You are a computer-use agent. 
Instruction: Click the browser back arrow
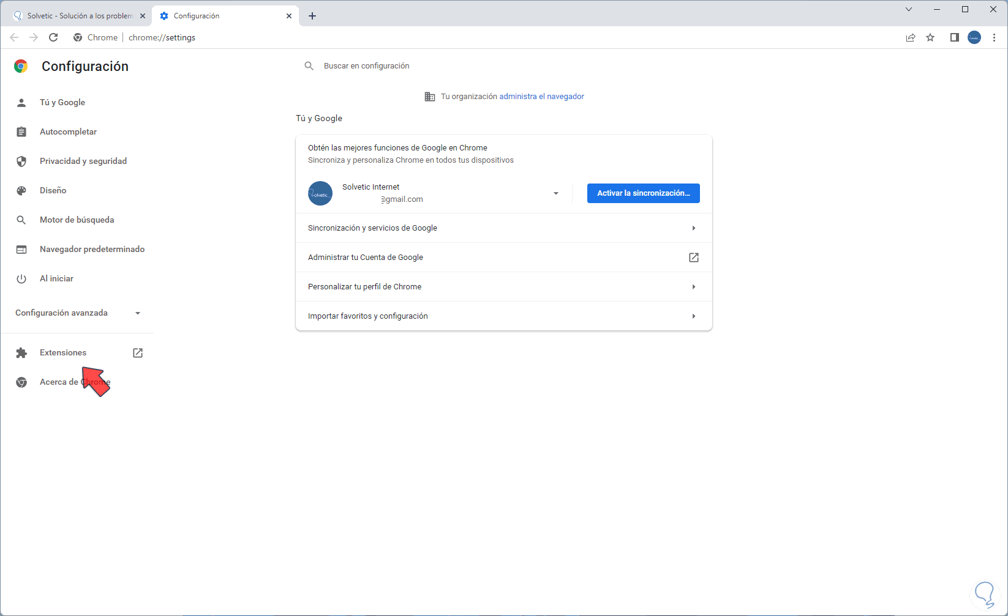click(14, 37)
